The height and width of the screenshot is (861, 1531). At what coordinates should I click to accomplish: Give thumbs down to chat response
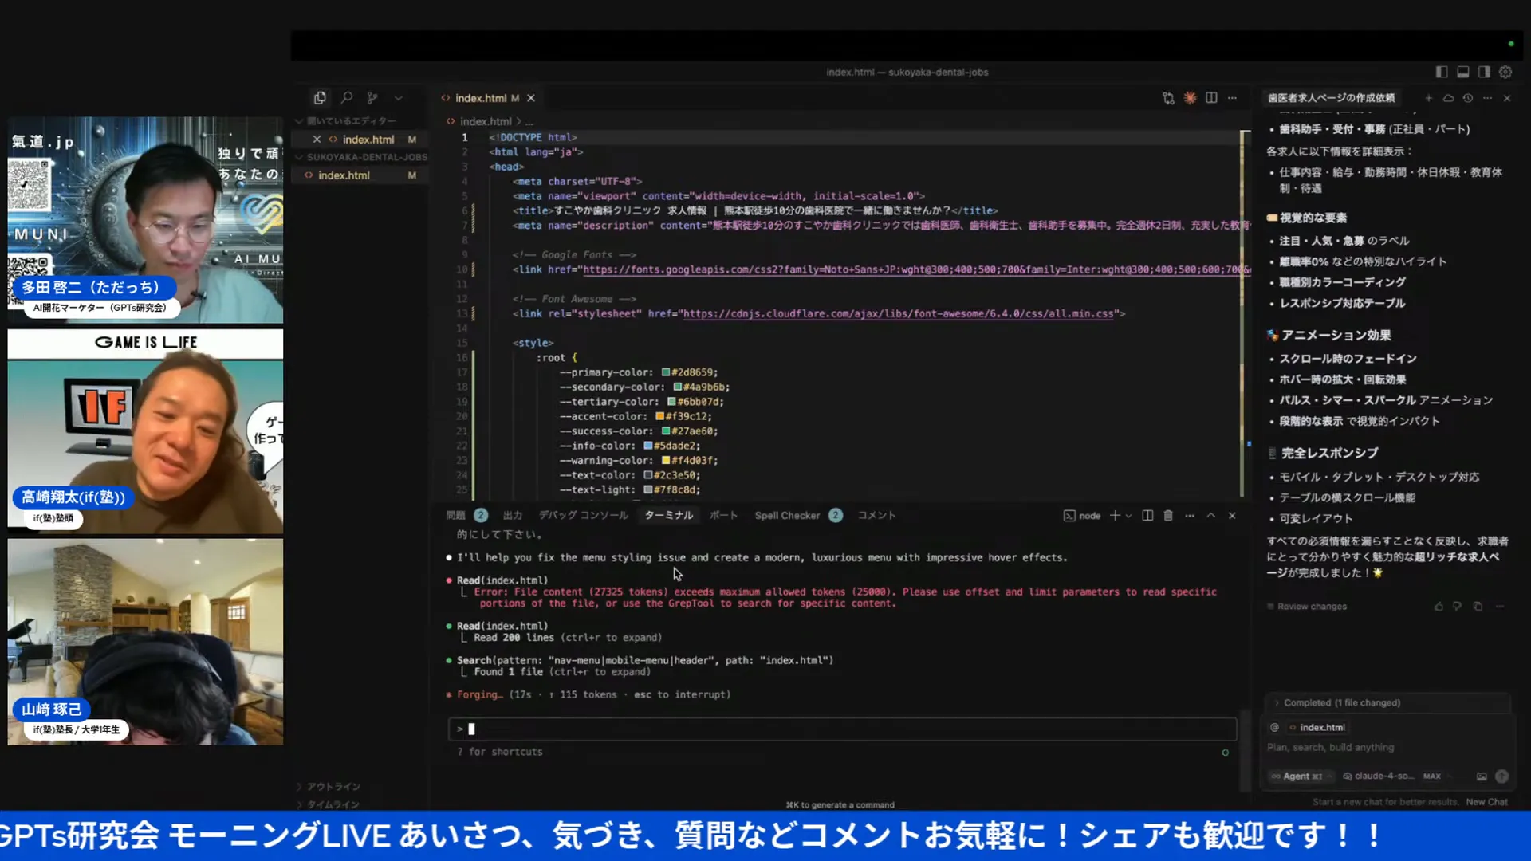1458,607
